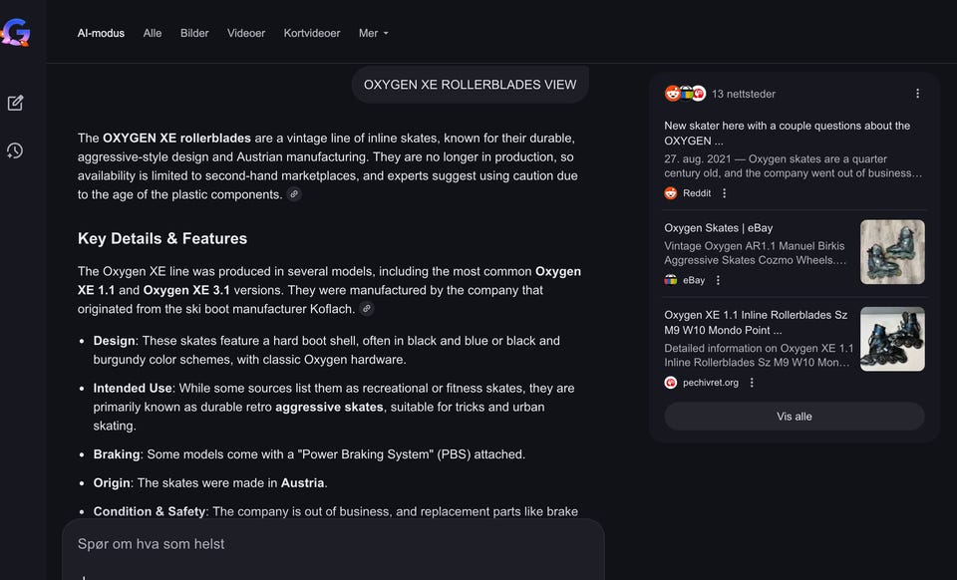The width and height of the screenshot is (957, 580).
Task: Switch to AI-modus tab
Action: [101, 33]
